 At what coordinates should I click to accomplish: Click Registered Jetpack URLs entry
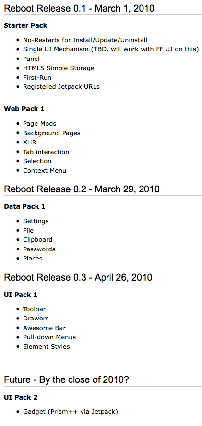61,87
